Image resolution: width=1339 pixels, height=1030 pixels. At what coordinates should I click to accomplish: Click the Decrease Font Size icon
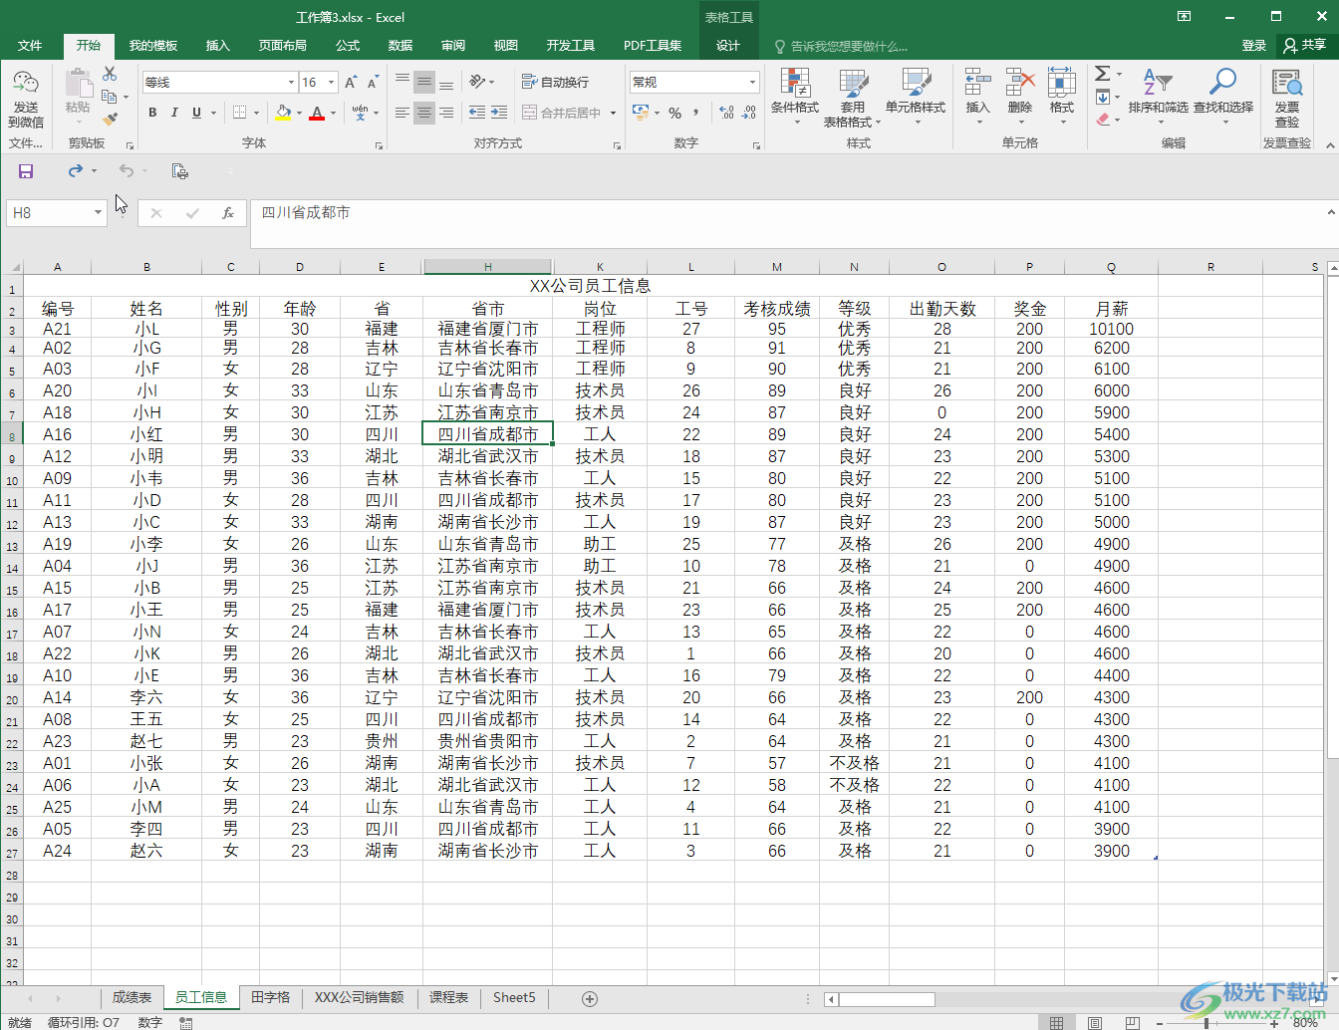(373, 83)
